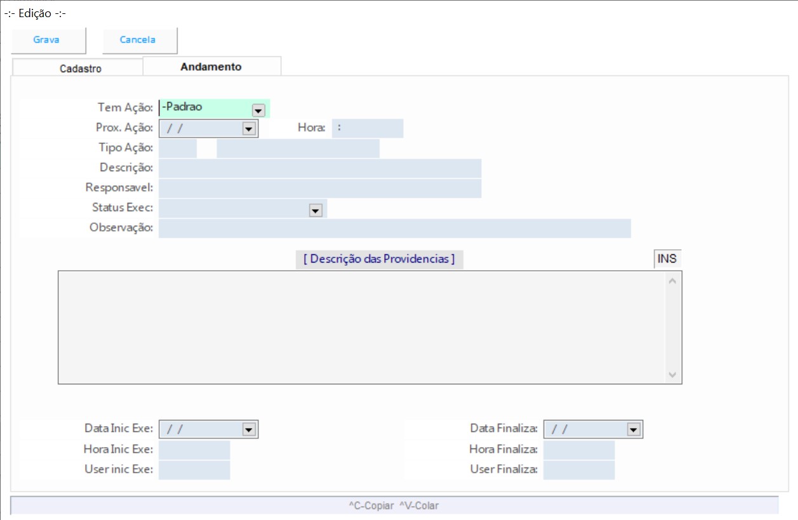This screenshot has height=520, width=798.
Task: Click the Descrição das Providencias text area
Action: (362, 327)
